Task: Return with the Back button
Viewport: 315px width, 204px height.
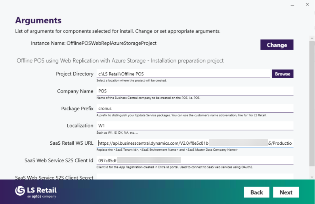Action: [256, 192]
